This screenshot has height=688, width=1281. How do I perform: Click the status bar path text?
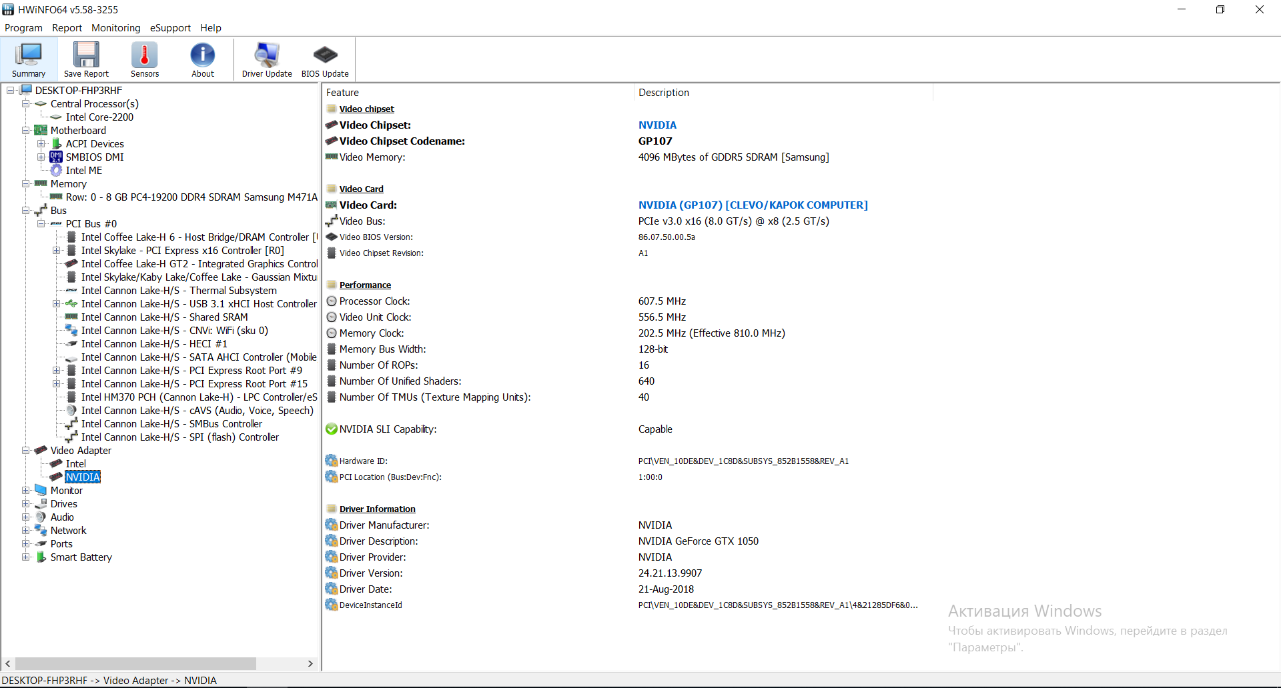(109, 680)
